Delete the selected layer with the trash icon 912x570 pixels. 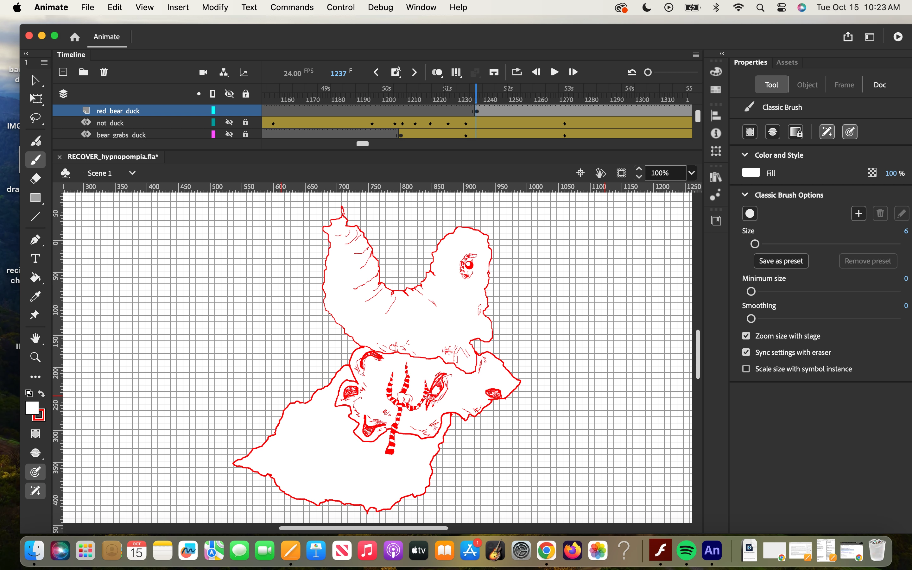tap(104, 72)
